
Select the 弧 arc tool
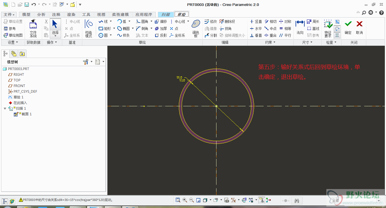[122, 21]
